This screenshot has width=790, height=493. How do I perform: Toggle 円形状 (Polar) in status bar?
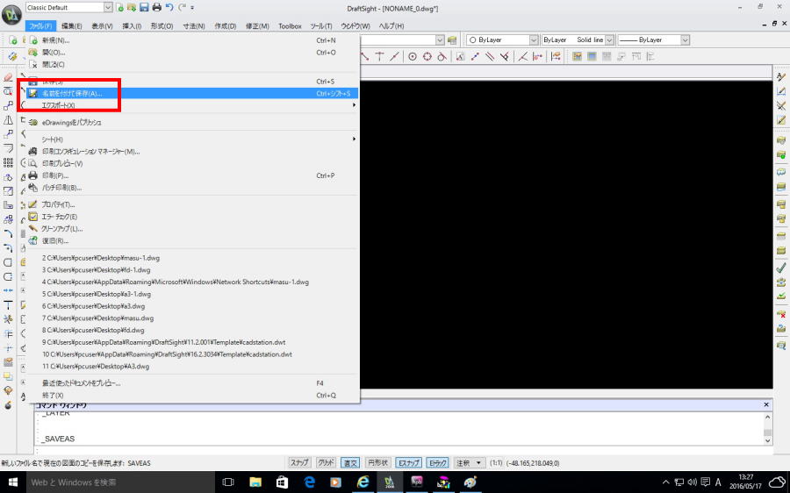point(377,462)
